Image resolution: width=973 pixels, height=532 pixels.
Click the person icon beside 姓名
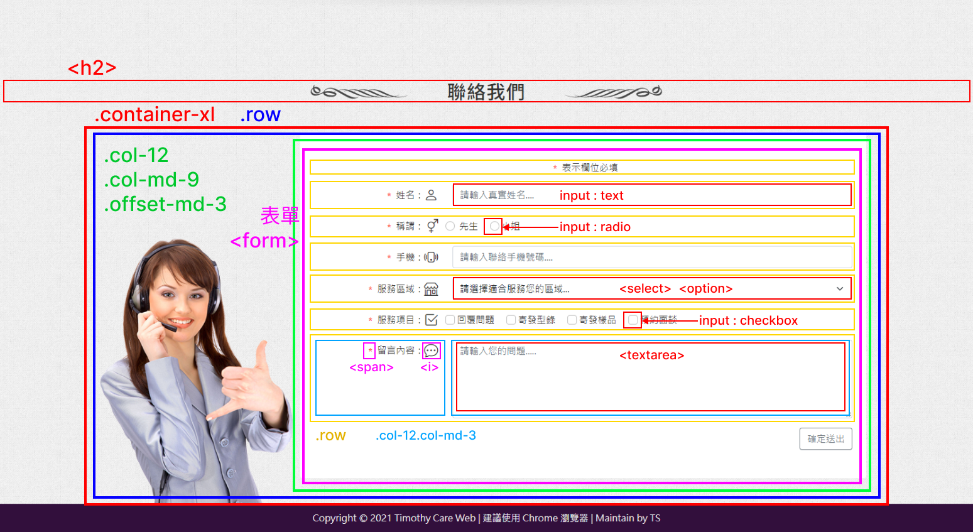431,195
